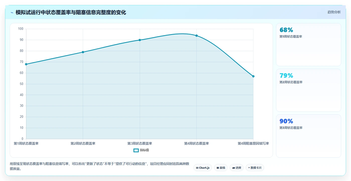Click x-axis label 第1周状态覆盖率
Screen dimensions: 351x181
click(x=26, y=143)
